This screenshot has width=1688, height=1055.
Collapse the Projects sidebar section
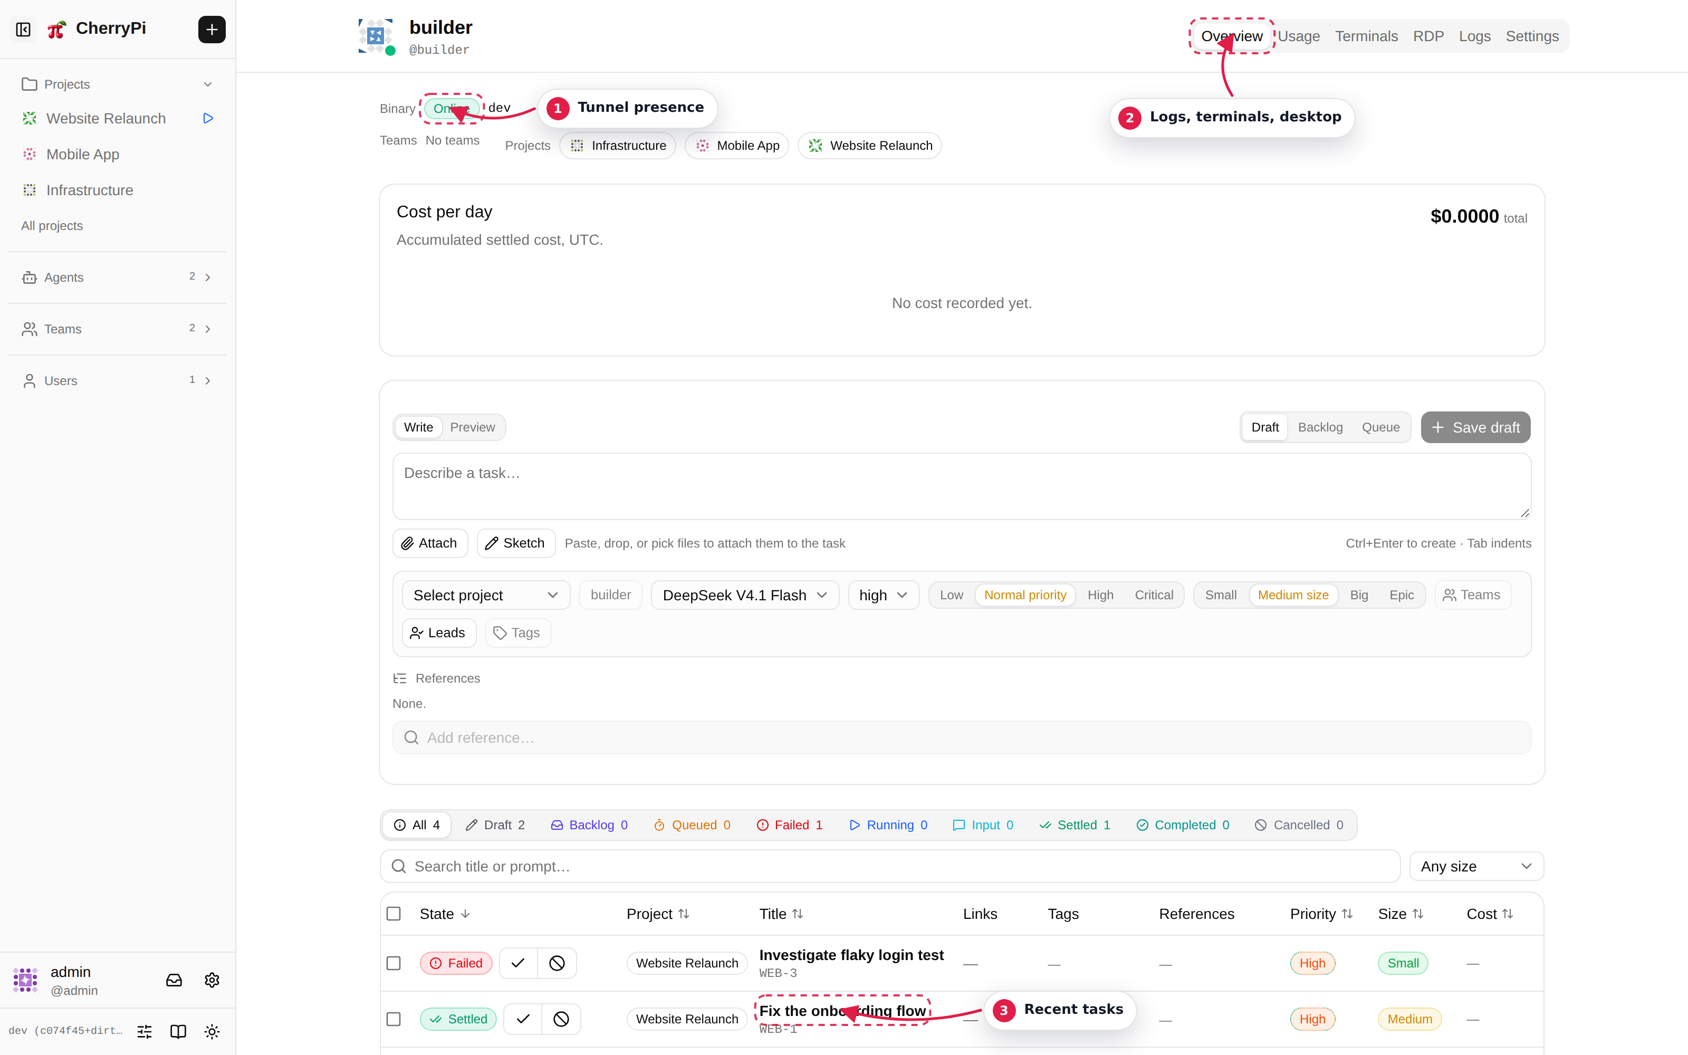[x=117, y=84]
